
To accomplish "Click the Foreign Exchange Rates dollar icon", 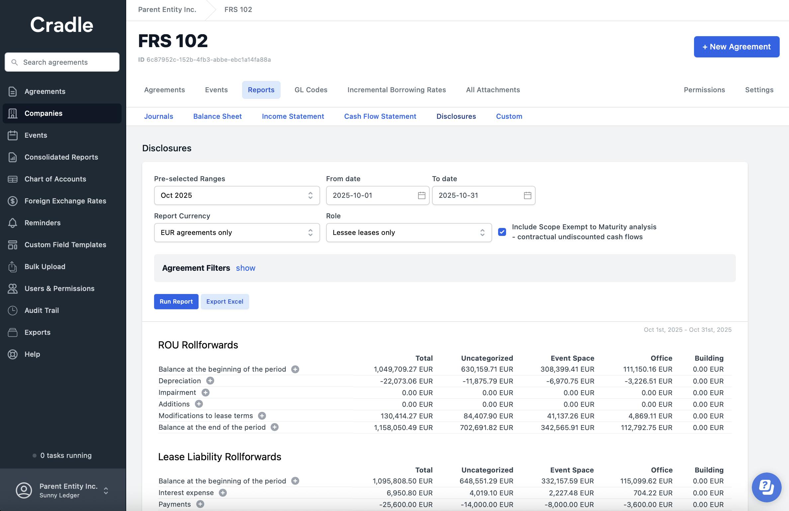I will coord(13,201).
